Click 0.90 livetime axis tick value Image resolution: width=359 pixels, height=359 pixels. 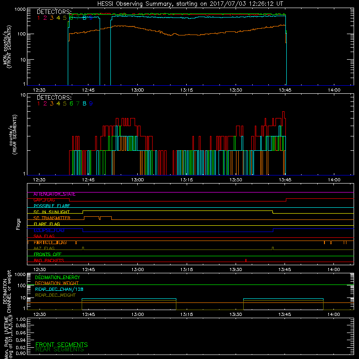tap(21, 353)
